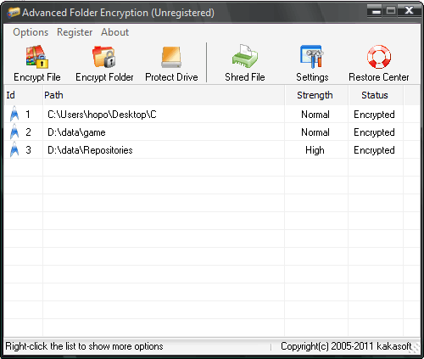Image resolution: width=424 pixels, height=359 pixels.
Task: Open the Encrypt Folder tool
Action: coord(104,57)
